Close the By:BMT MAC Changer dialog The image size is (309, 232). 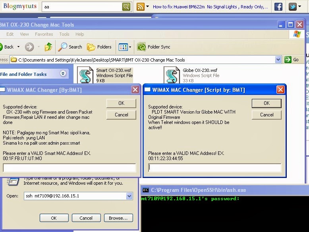pyautogui.click(x=135, y=90)
